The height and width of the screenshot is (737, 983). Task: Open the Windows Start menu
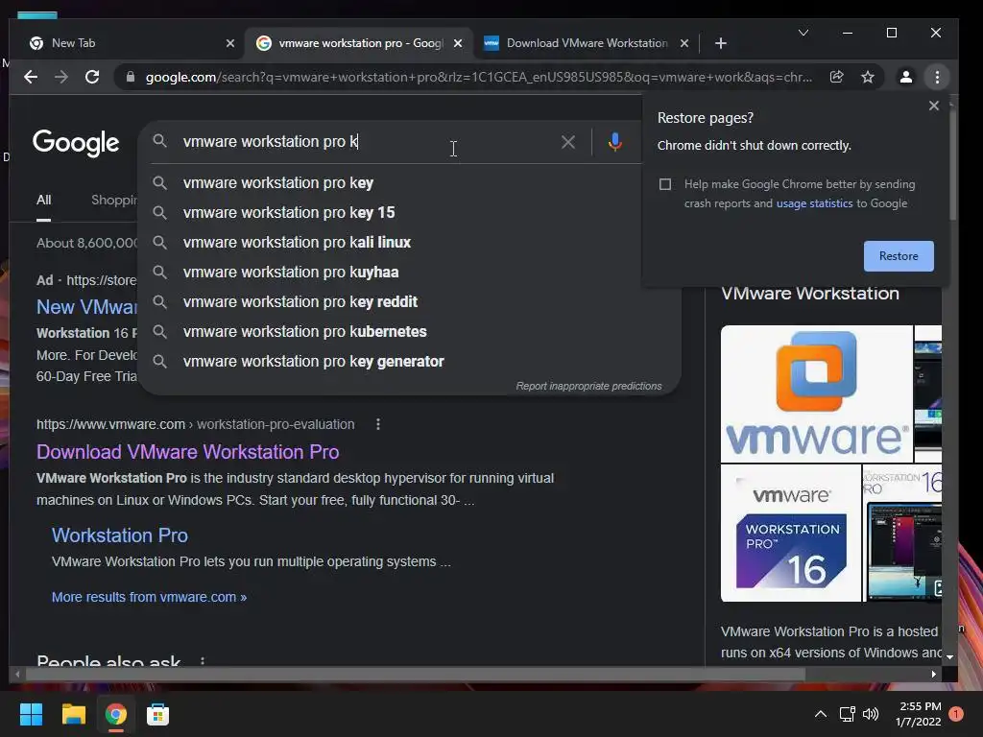(31, 714)
